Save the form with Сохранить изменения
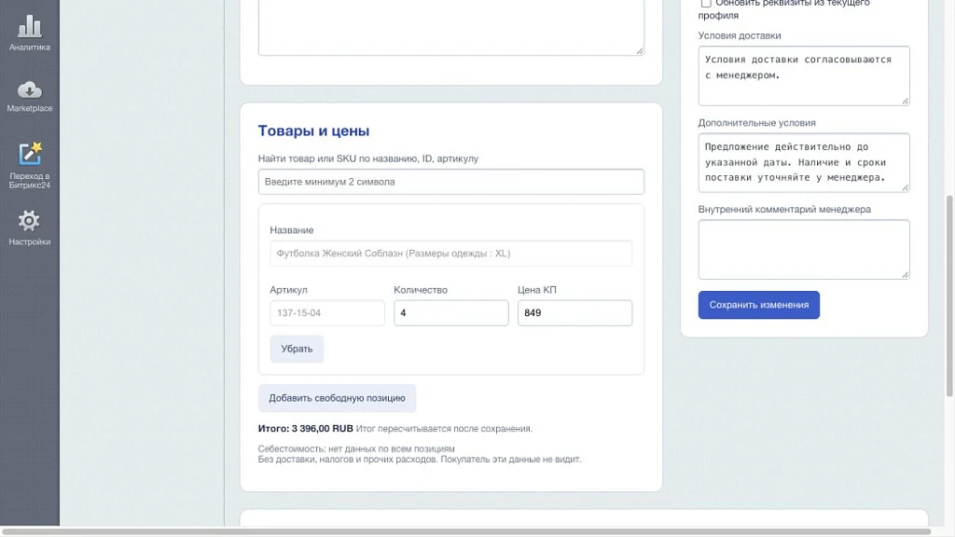Image resolution: width=955 pixels, height=537 pixels. coord(759,305)
